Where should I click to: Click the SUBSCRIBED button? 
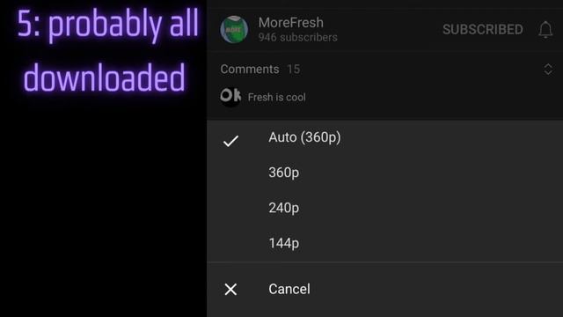[483, 29]
